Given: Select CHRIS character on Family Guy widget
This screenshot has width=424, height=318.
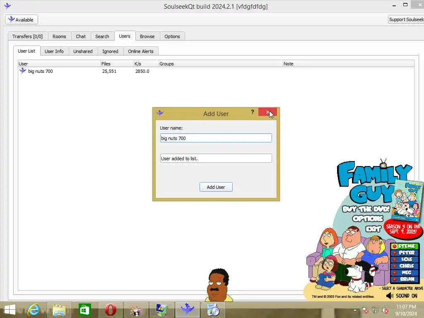Looking at the screenshot, I should [405, 266].
